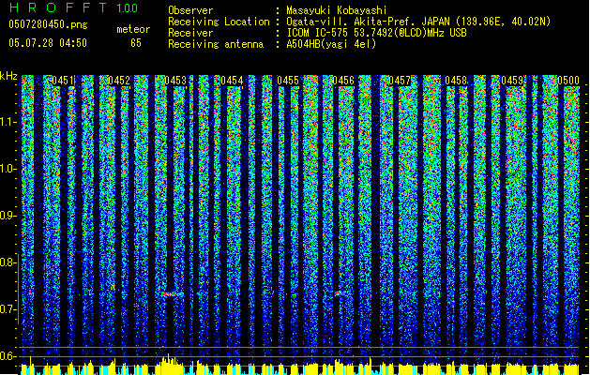Click the 0458 time marker
The image size is (590, 375).
click(x=456, y=81)
